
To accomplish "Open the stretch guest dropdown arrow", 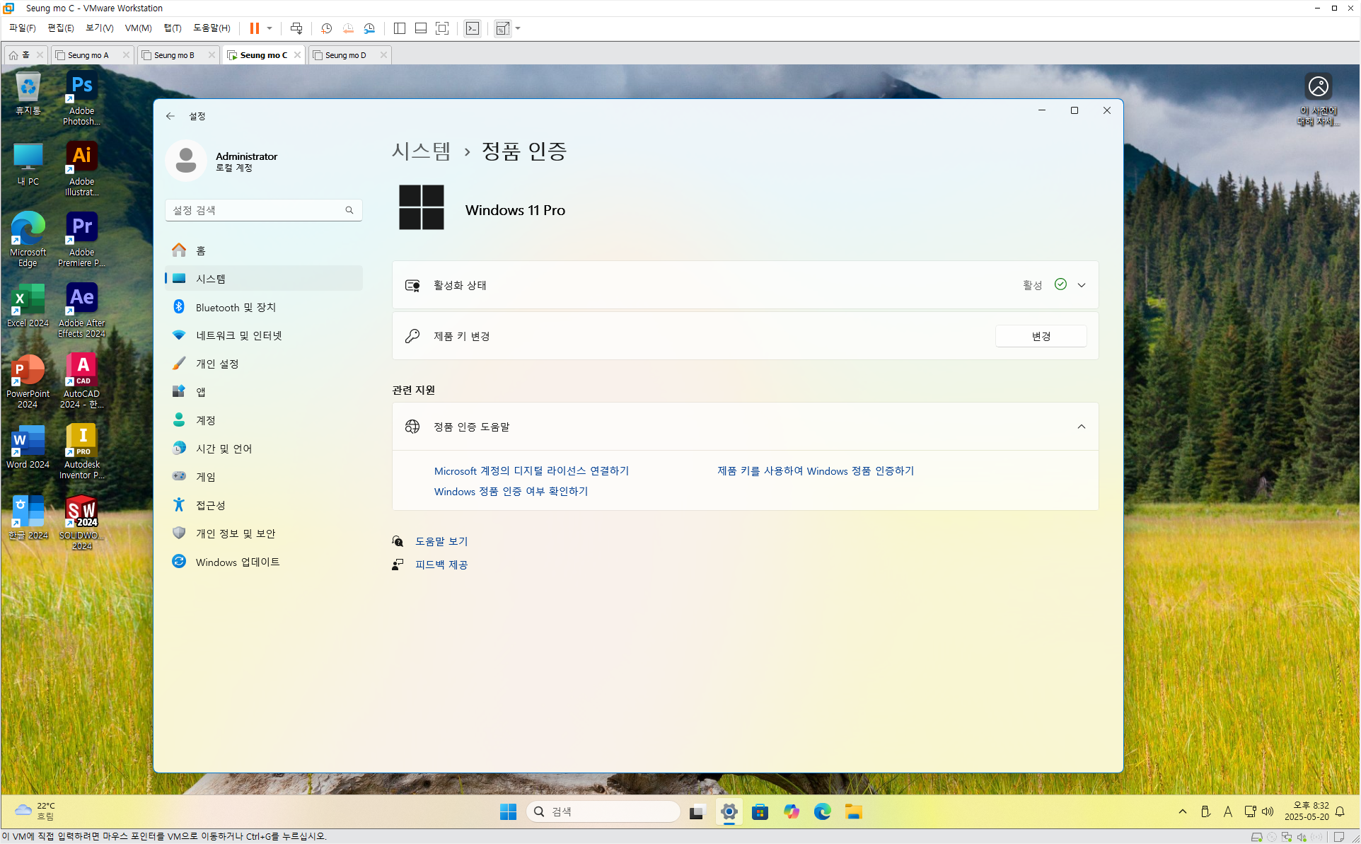I will (x=519, y=28).
